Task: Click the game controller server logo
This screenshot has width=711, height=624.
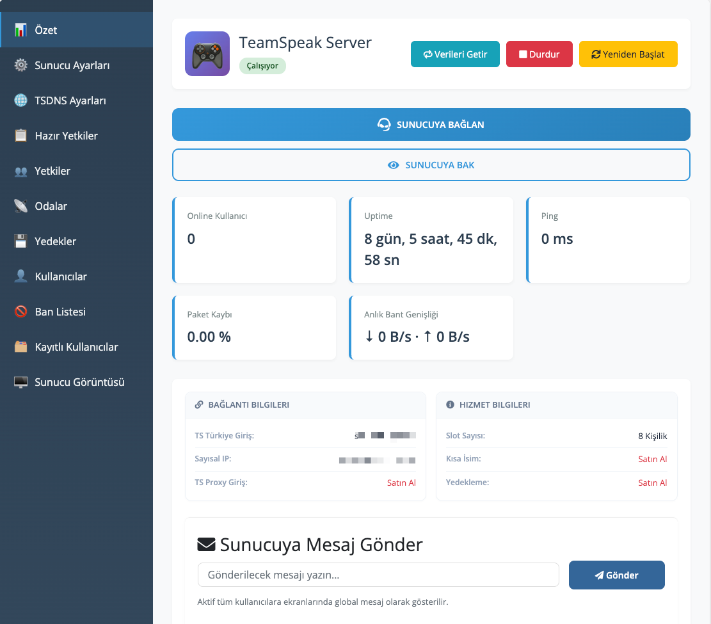Action: 207,54
